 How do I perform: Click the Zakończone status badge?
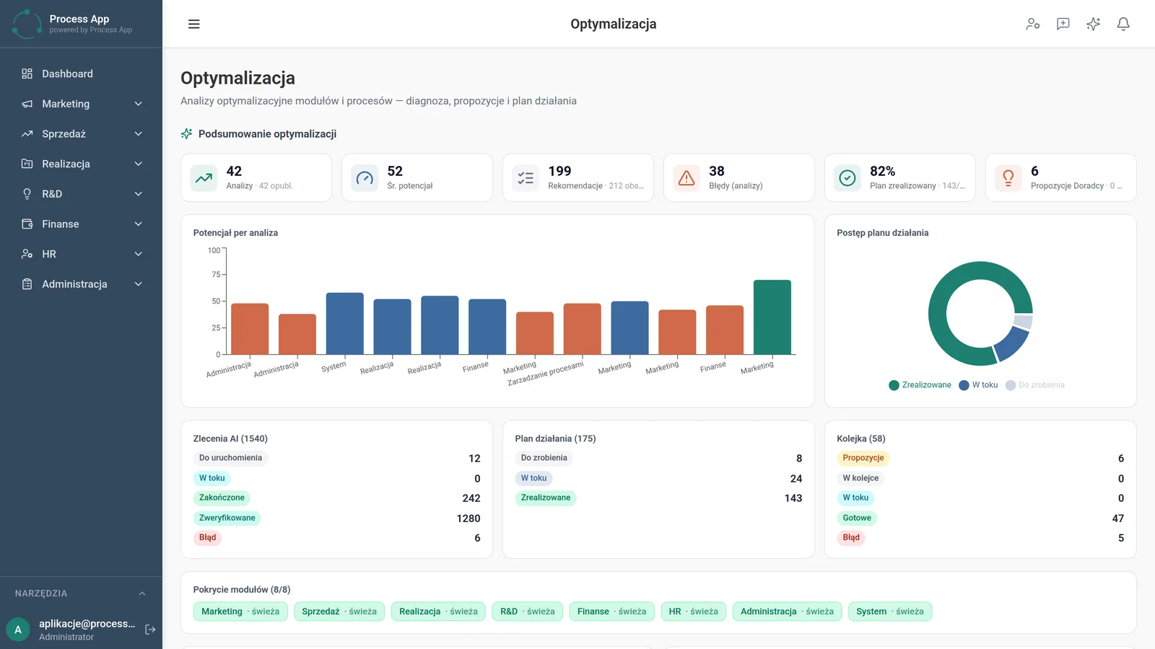tap(222, 498)
